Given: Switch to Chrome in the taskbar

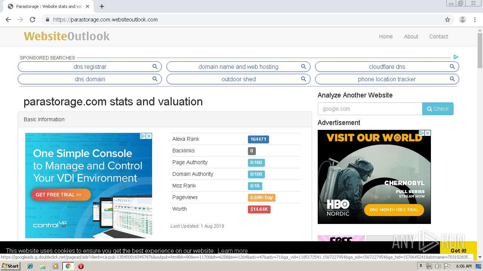Looking at the screenshot, I should click(x=68, y=266).
